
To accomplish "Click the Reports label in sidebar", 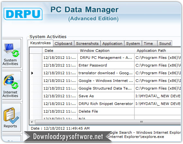I will click(10, 126).
